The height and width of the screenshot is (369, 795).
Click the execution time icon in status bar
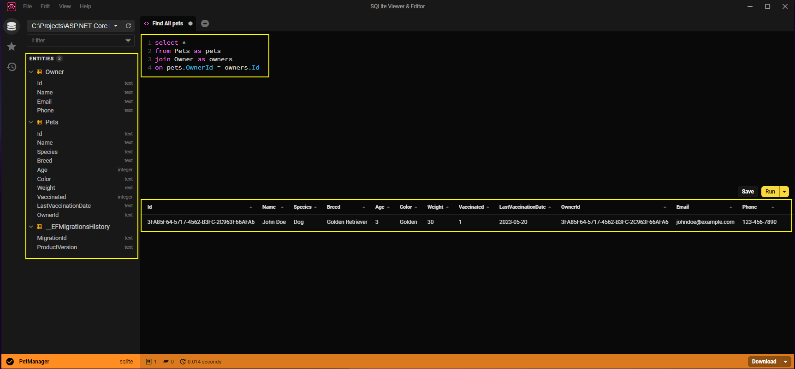point(183,362)
